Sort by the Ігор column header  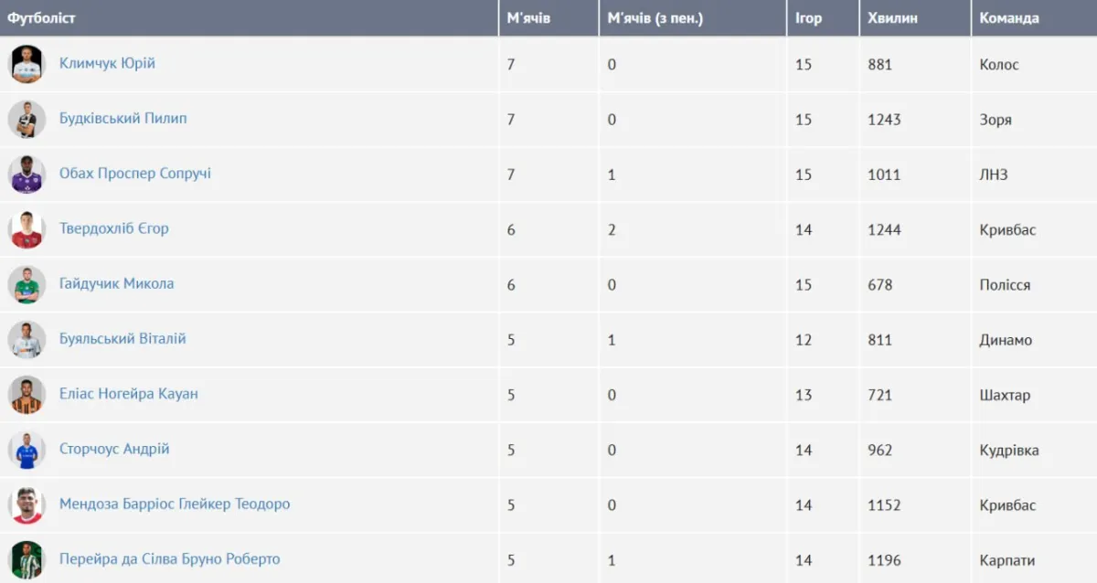coord(808,18)
